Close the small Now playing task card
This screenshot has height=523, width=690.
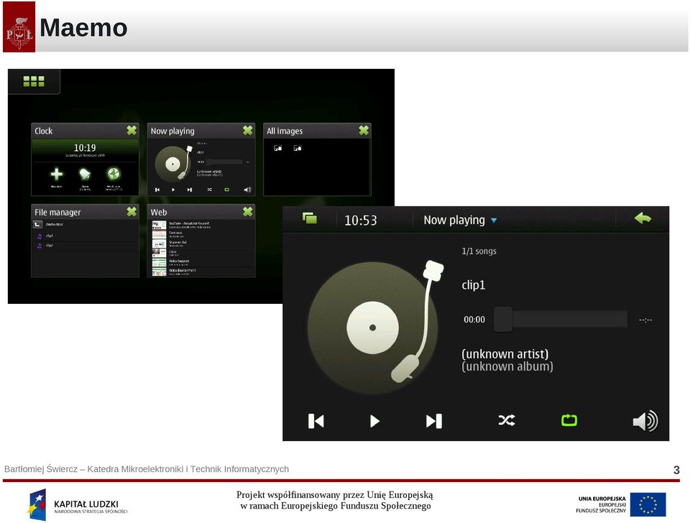(x=248, y=130)
